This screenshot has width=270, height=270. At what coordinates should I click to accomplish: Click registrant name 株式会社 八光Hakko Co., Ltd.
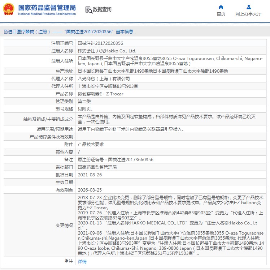coord(107,51)
